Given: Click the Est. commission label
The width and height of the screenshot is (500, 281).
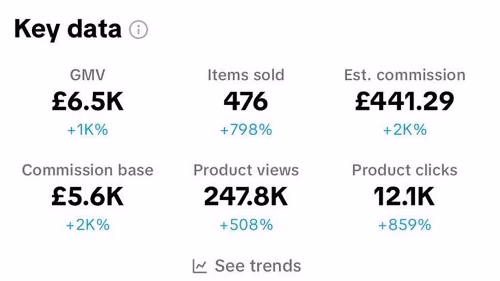Looking at the screenshot, I should point(405,75).
